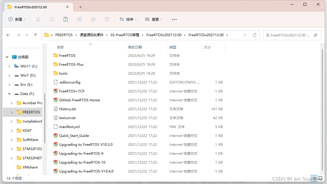Click the folder icon in address bar

click(47, 35)
